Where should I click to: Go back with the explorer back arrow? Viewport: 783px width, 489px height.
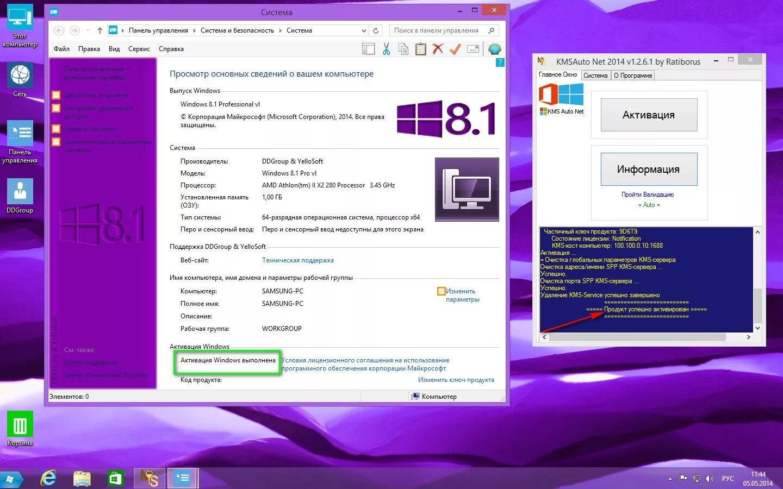click(59, 30)
